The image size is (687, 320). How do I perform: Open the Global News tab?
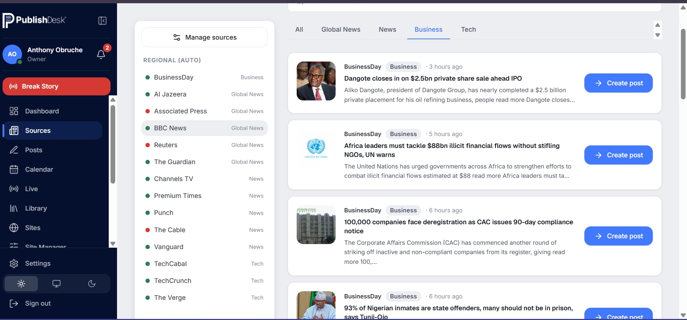(x=341, y=30)
